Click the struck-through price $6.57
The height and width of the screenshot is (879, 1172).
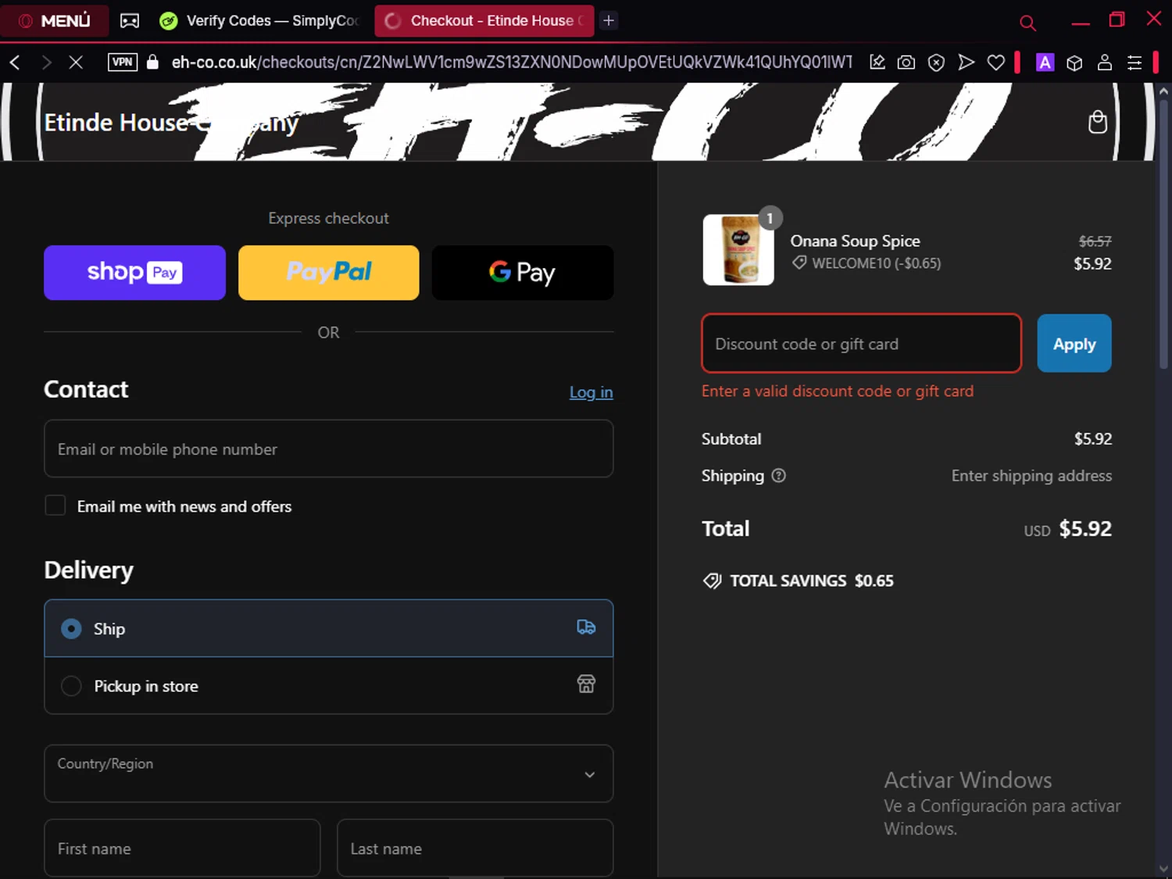[1095, 241]
